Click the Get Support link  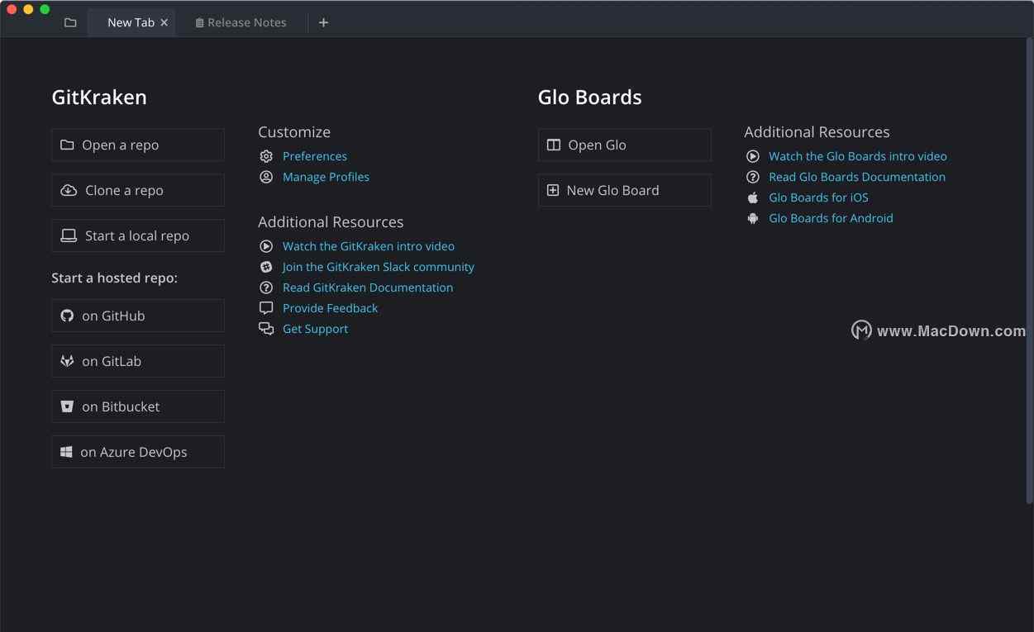pyautogui.click(x=316, y=329)
